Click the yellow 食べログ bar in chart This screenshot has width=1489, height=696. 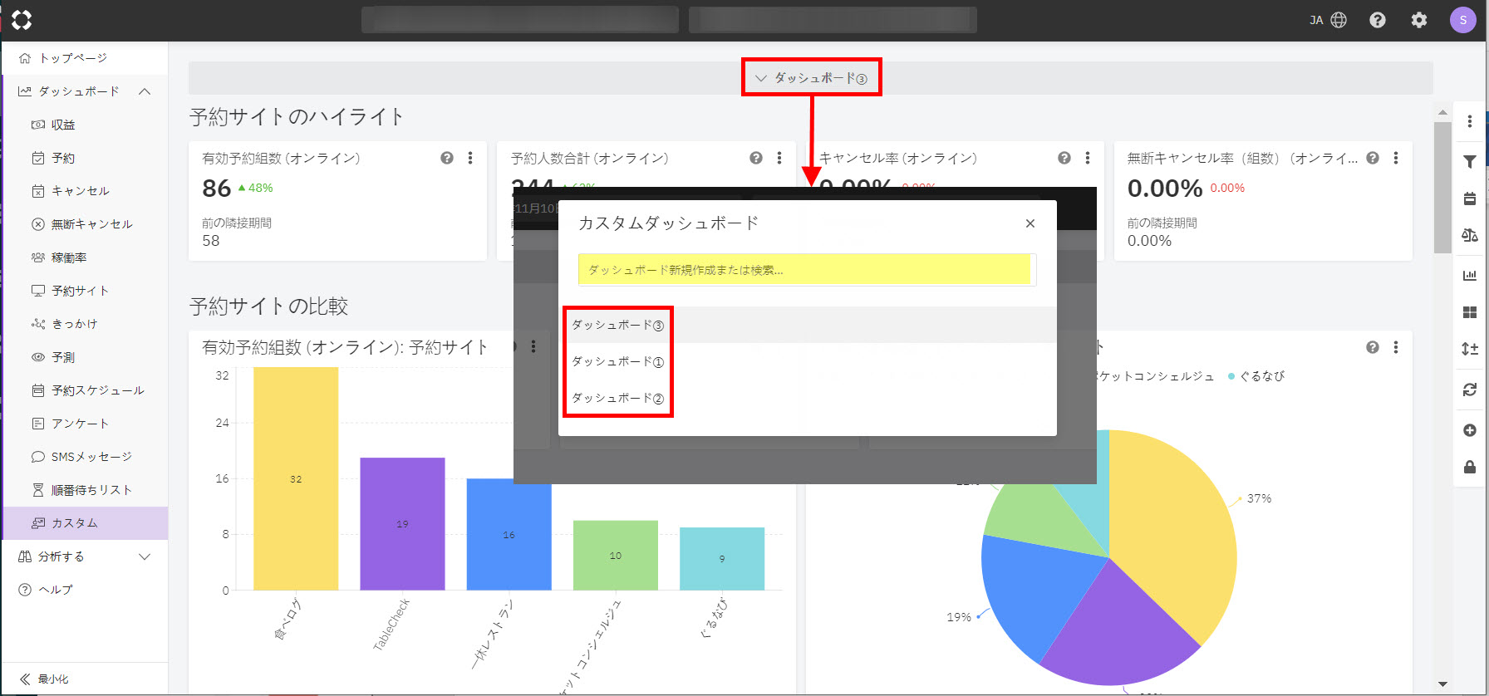click(x=296, y=478)
